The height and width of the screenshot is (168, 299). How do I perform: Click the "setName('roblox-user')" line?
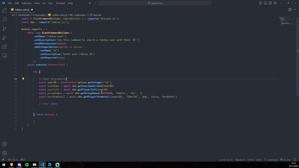tap(50, 36)
